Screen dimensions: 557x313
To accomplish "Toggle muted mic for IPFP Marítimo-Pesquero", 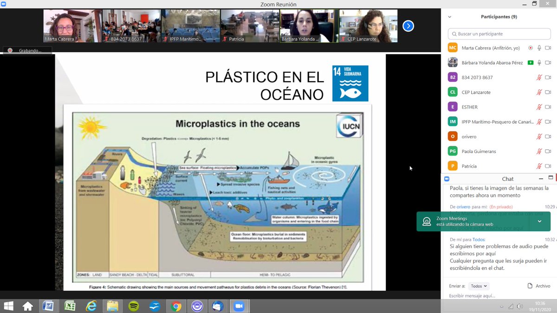I will 539,122.
